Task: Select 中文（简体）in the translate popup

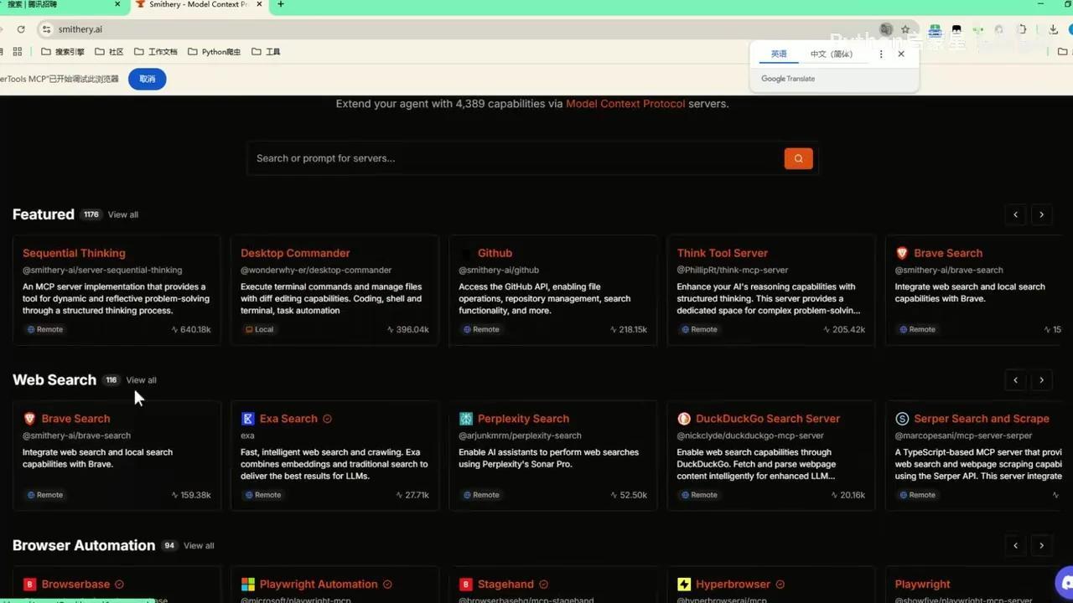Action: (831, 54)
